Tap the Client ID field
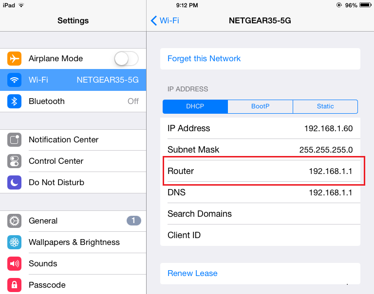 click(260, 236)
